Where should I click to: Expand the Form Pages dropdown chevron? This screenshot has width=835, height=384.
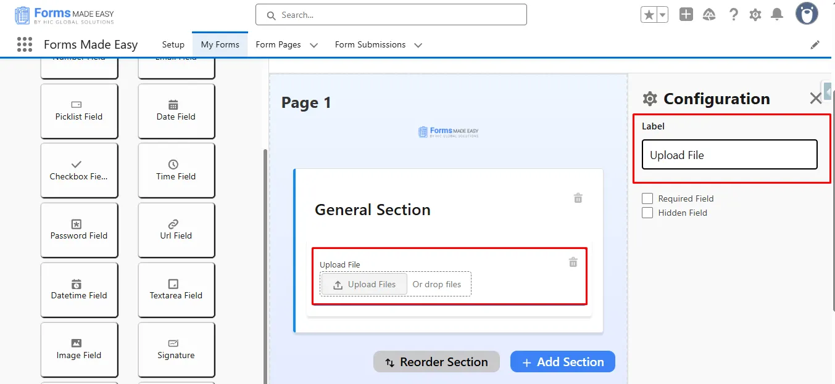314,45
